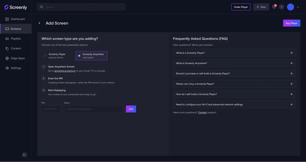The width and height of the screenshot is (306, 162).
Task: Click the Edge Apps chip icon
Action: pyautogui.click(x=7, y=58)
